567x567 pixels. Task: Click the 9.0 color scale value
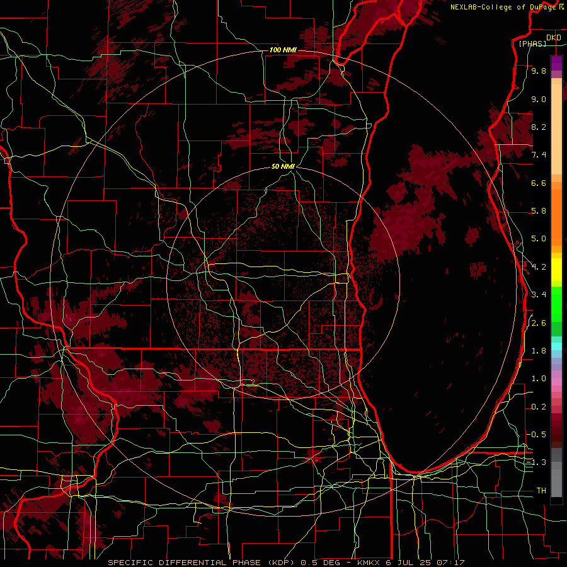coord(539,99)
